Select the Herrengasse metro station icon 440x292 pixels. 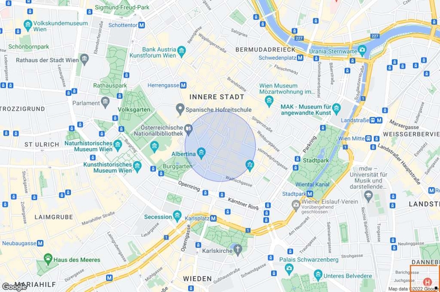point(183,85)
